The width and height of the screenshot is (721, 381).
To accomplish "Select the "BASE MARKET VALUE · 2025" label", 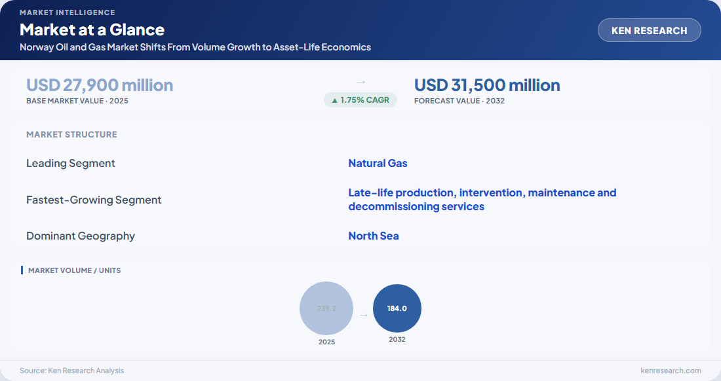I will pos(77,101).
